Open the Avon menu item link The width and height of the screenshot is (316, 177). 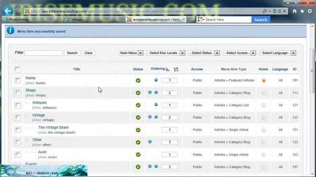(42, 152)
